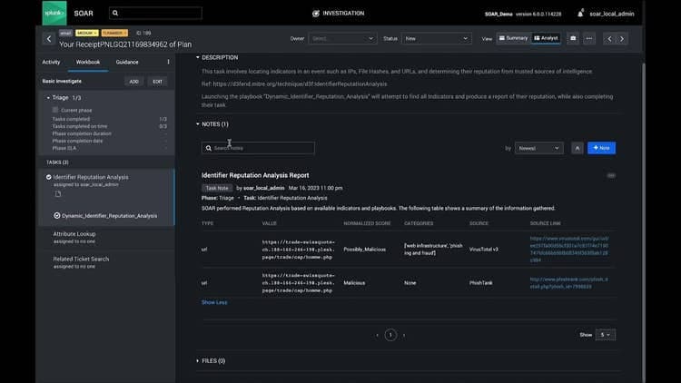Open the note's ellipsis options menu
This screenshot has height=383, width=681.
[611, 174]
